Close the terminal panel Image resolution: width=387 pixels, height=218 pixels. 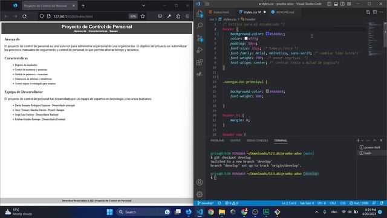381,140
